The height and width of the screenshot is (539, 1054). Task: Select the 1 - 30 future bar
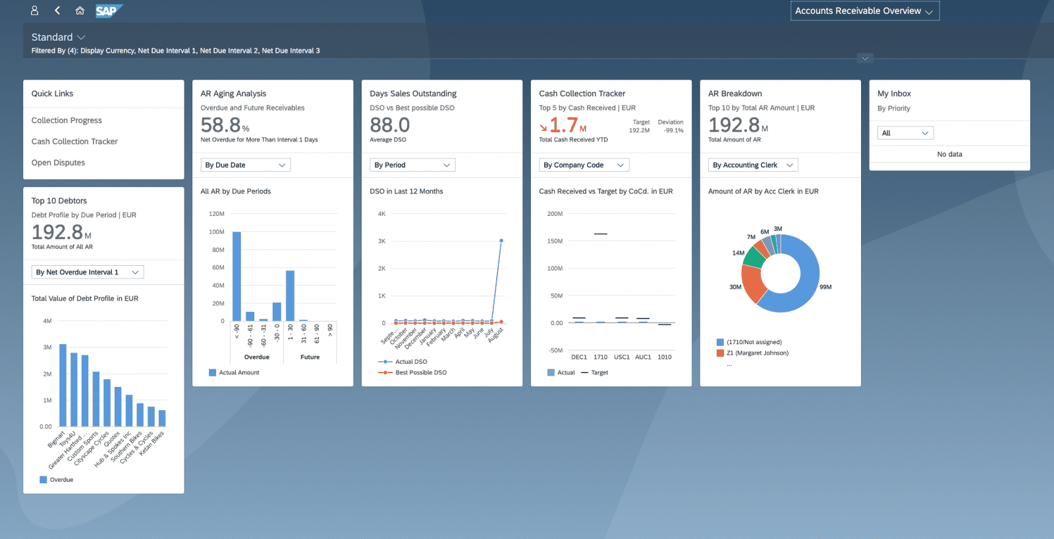coord(290,295)
